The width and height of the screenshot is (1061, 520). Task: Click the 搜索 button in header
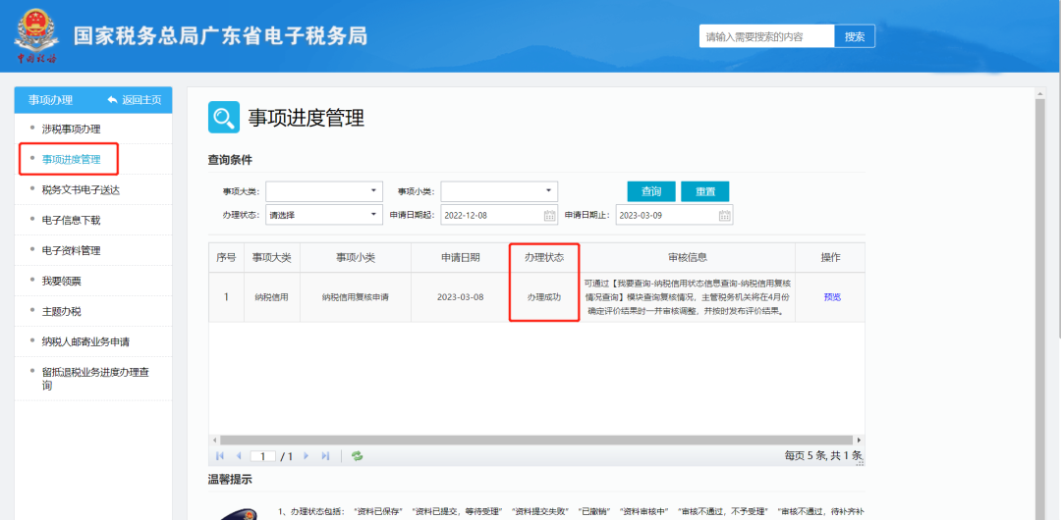[855, 36]
